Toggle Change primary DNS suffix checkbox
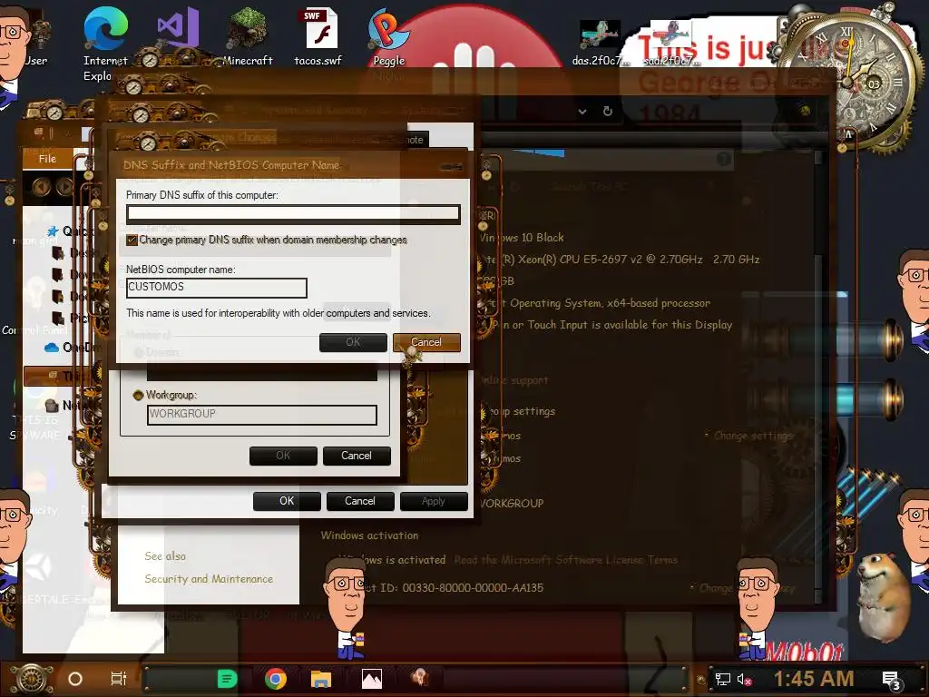929x697 pixels. click(x=132, y=240)
